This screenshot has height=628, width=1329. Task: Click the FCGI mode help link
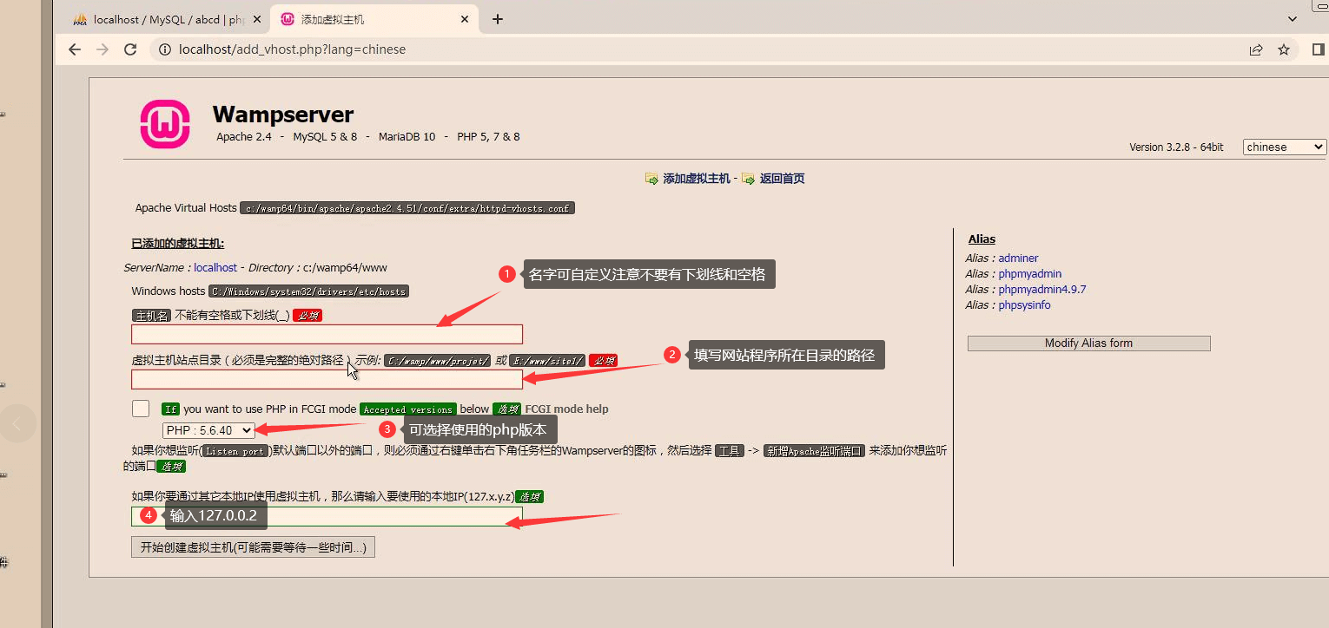[566, 409]
